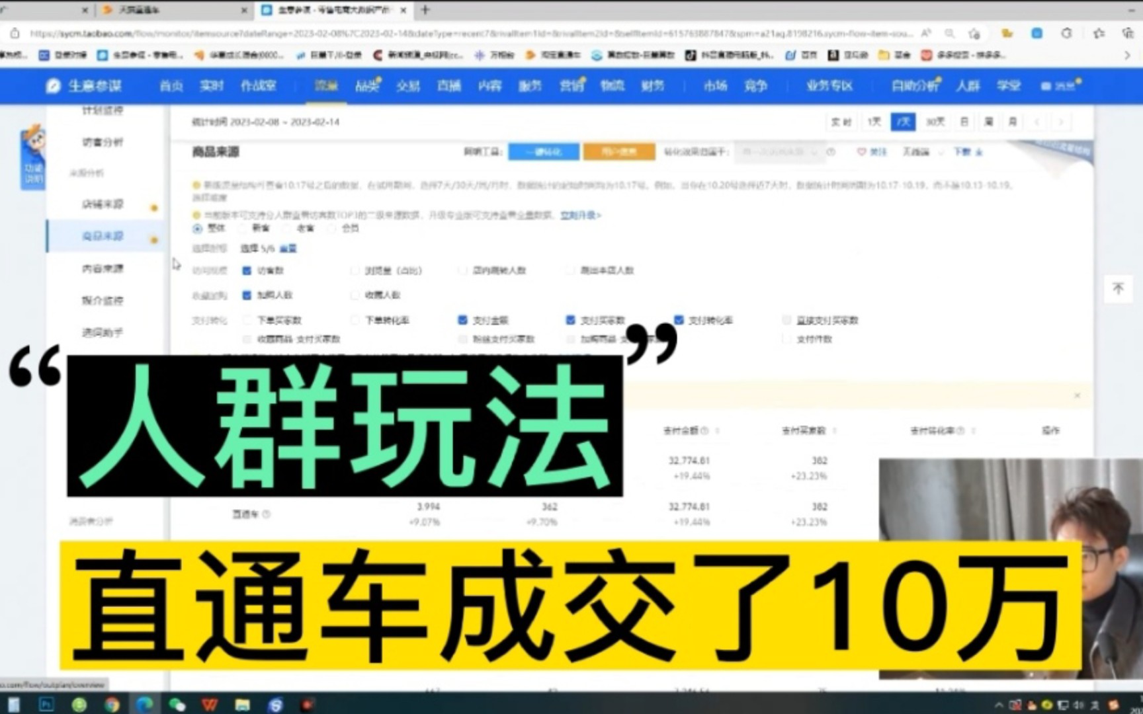Show hidden tray icons chevron
Image resolution: width=1143 pixels, height=714 pixels.
999,705
